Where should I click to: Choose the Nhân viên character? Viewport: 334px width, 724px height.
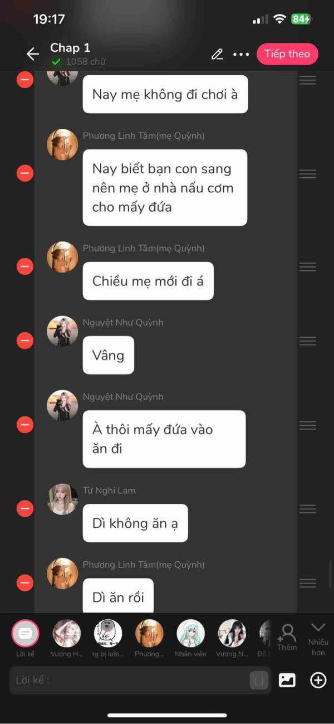190,638
